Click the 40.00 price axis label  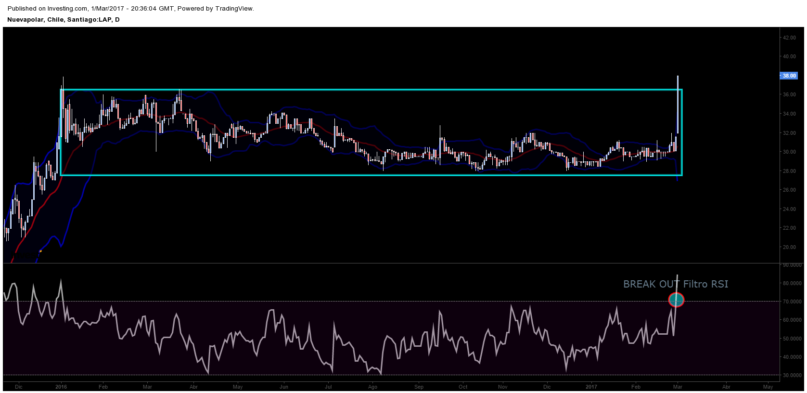click(x=789, y=56)
